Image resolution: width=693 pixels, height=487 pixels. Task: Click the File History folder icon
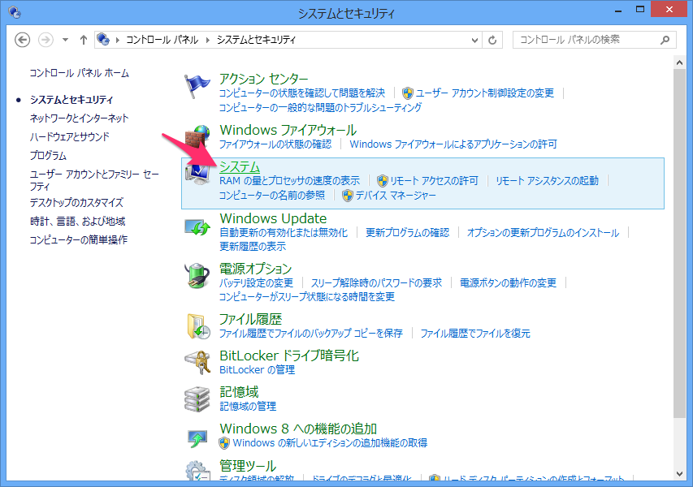click(197, 326)
